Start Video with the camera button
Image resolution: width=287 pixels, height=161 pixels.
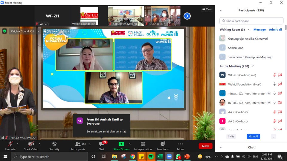(31, 144)
